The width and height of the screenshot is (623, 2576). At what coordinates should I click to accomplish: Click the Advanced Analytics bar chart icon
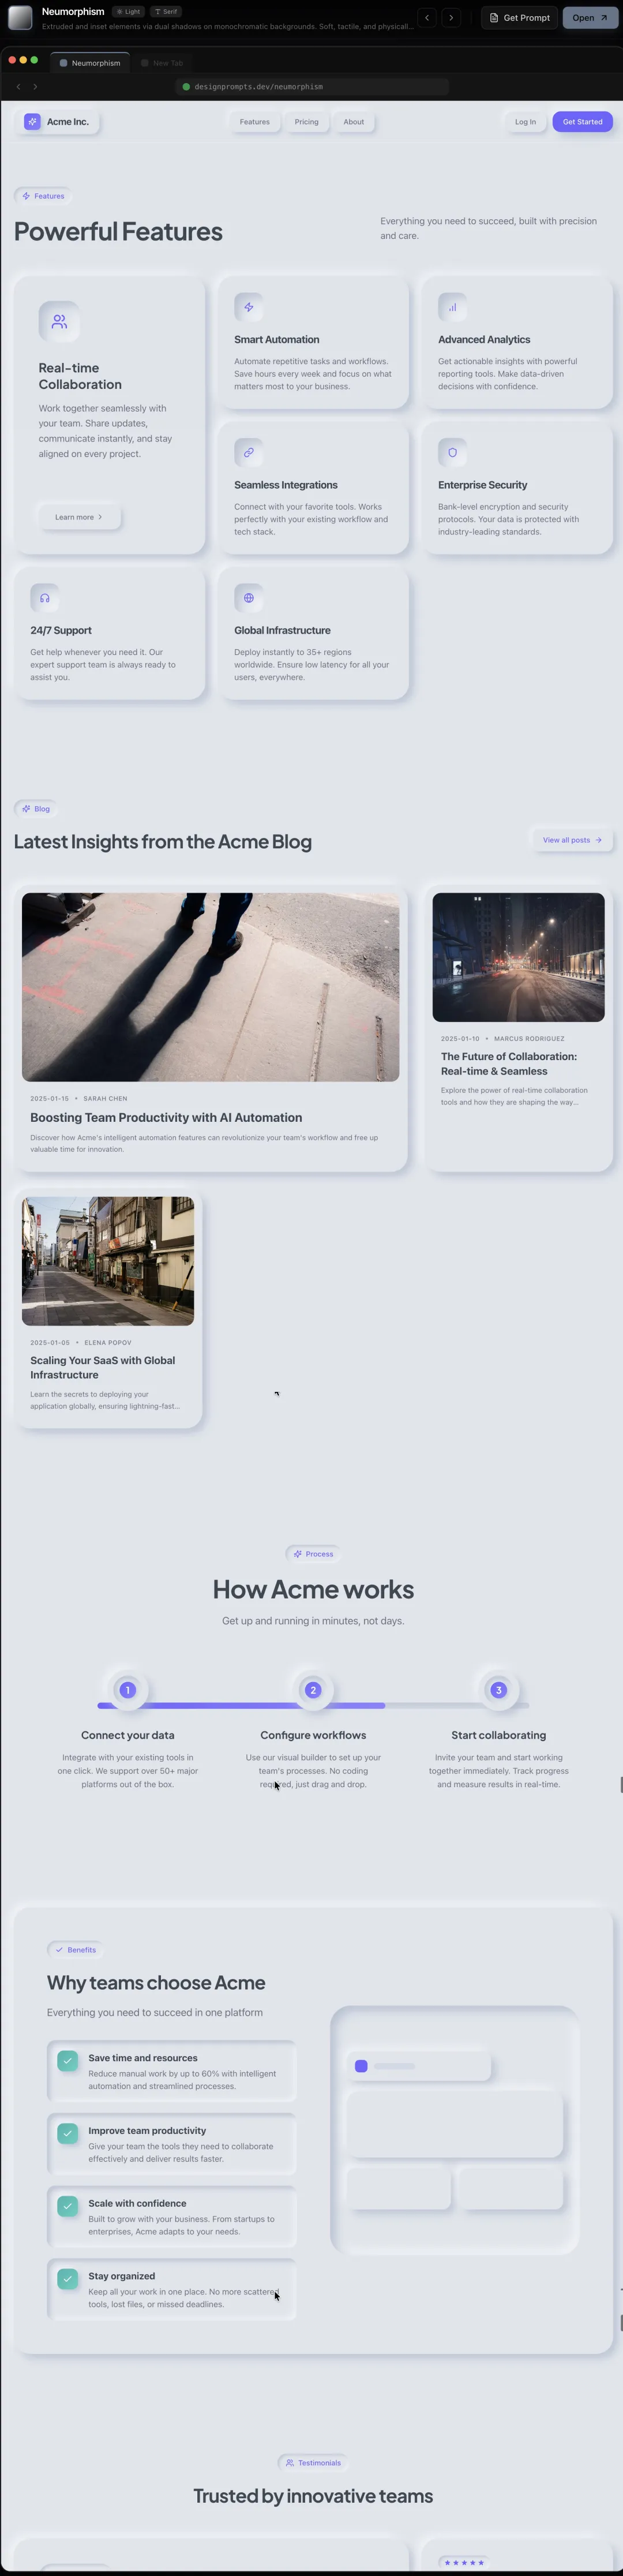[x=452, y=307]
